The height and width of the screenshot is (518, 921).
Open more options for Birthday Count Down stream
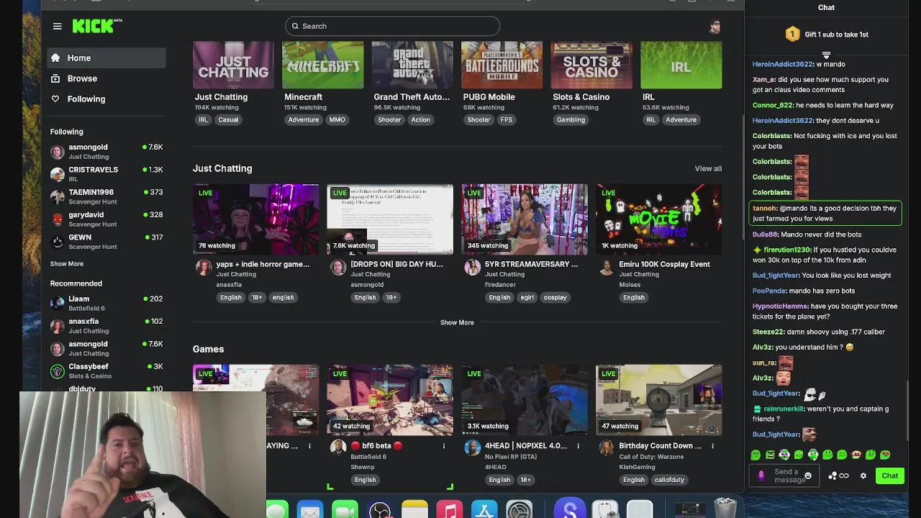click(x=713, y=446)
